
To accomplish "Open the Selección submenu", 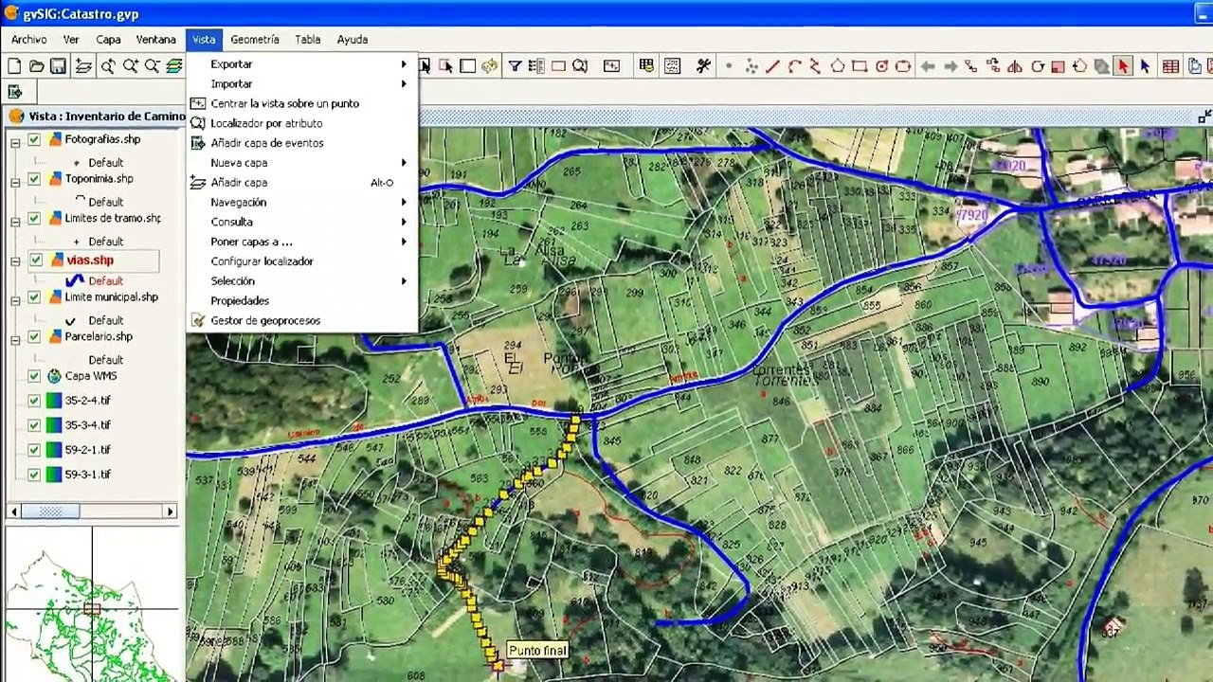I will 301,281.
